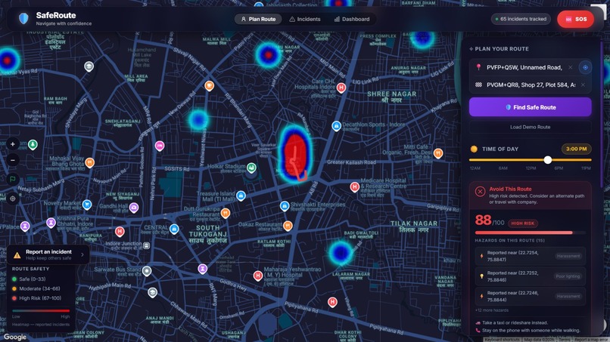Click the Avoid This Route warning icon
610x342 pixels.
[x=480, y=191]
